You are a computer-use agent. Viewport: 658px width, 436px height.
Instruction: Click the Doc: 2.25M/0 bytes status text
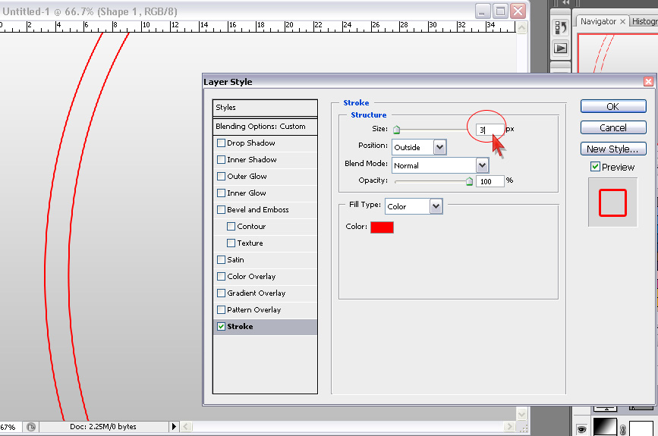click(x=102, y=427)
